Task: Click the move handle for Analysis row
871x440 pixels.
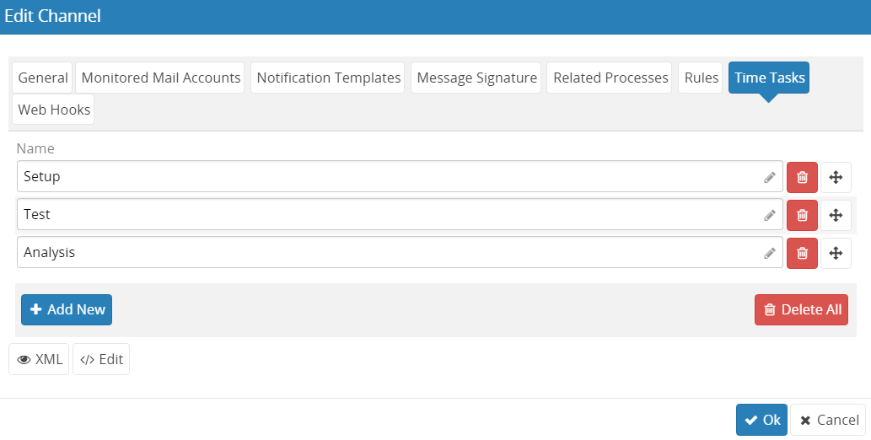Action: [x=836, y=253]
